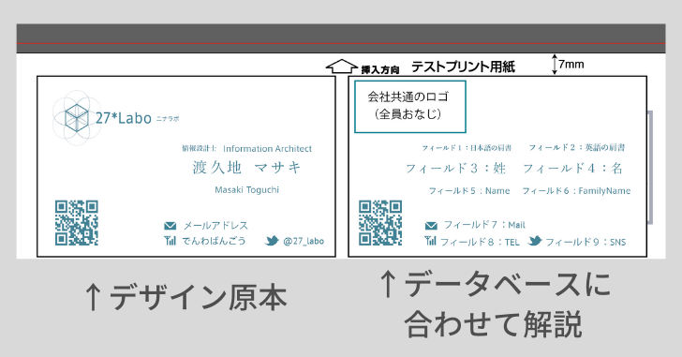The height and width of the screenshot is (357, 682).
Task: Click the 挿入方向 up arrow icon
Action: (341, 67)
